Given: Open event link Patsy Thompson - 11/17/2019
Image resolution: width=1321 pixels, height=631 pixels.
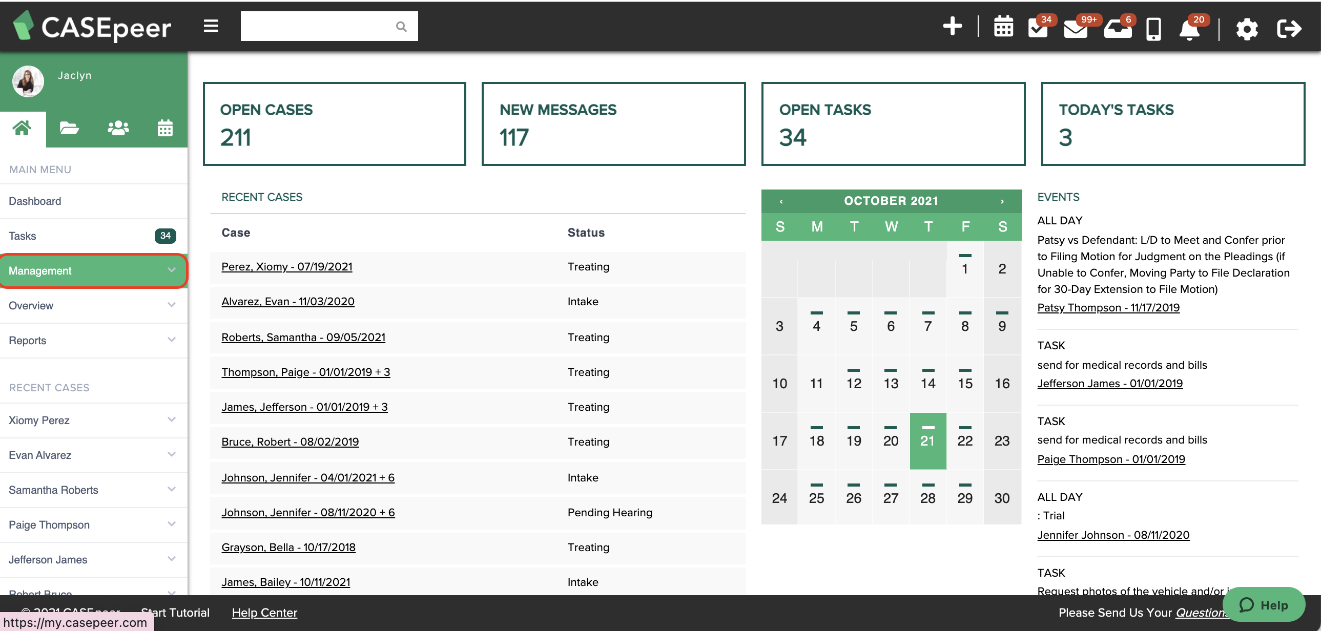Looking at the screenshot, I should [x=1108, y=308].
